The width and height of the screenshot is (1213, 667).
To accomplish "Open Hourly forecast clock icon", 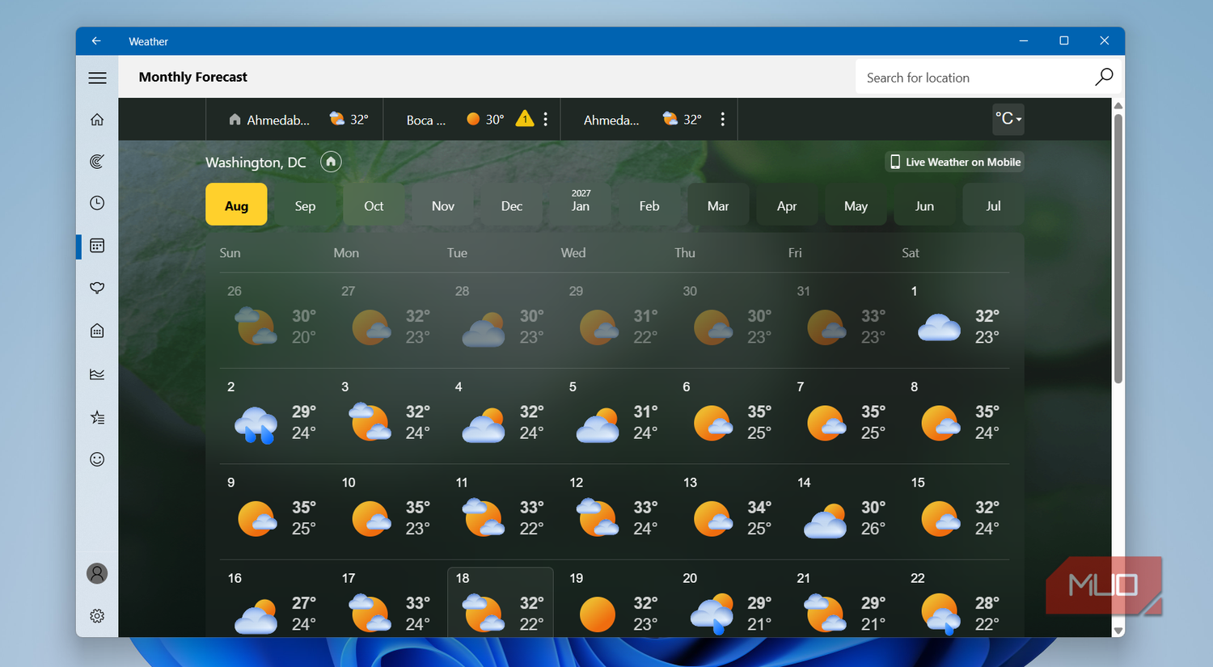I will point(97,203).
